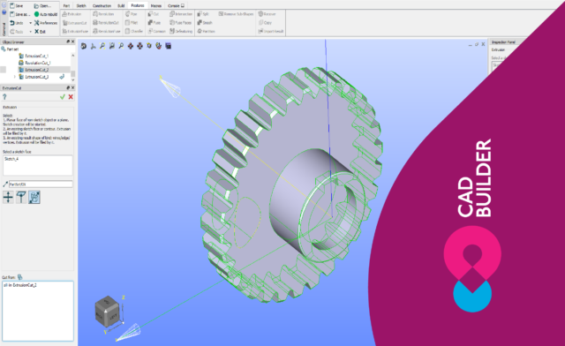Open the Console tab

(x=176, y=6)
